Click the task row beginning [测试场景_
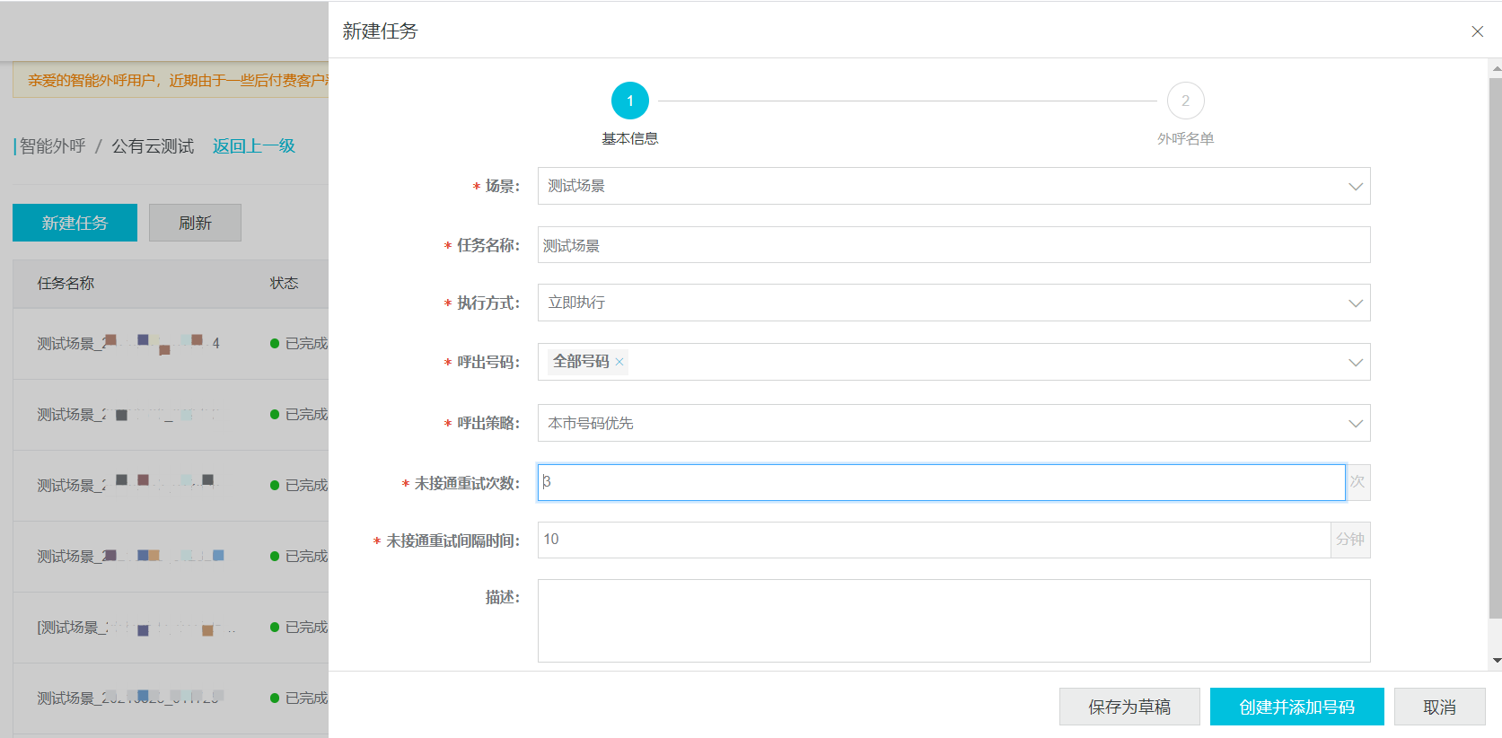Image resolution: width=1502 pixels, height=738 pixels. click(171, 628)
